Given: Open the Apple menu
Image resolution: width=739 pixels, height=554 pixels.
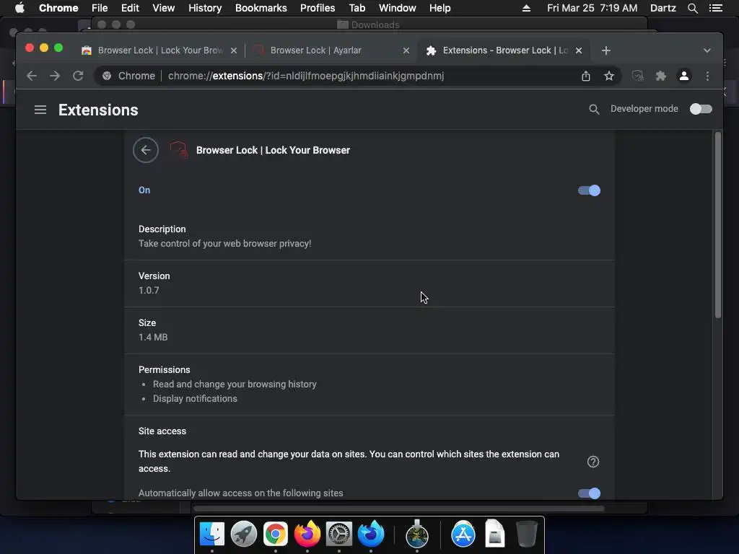Looking at the screenshot, I should (19, 8).
